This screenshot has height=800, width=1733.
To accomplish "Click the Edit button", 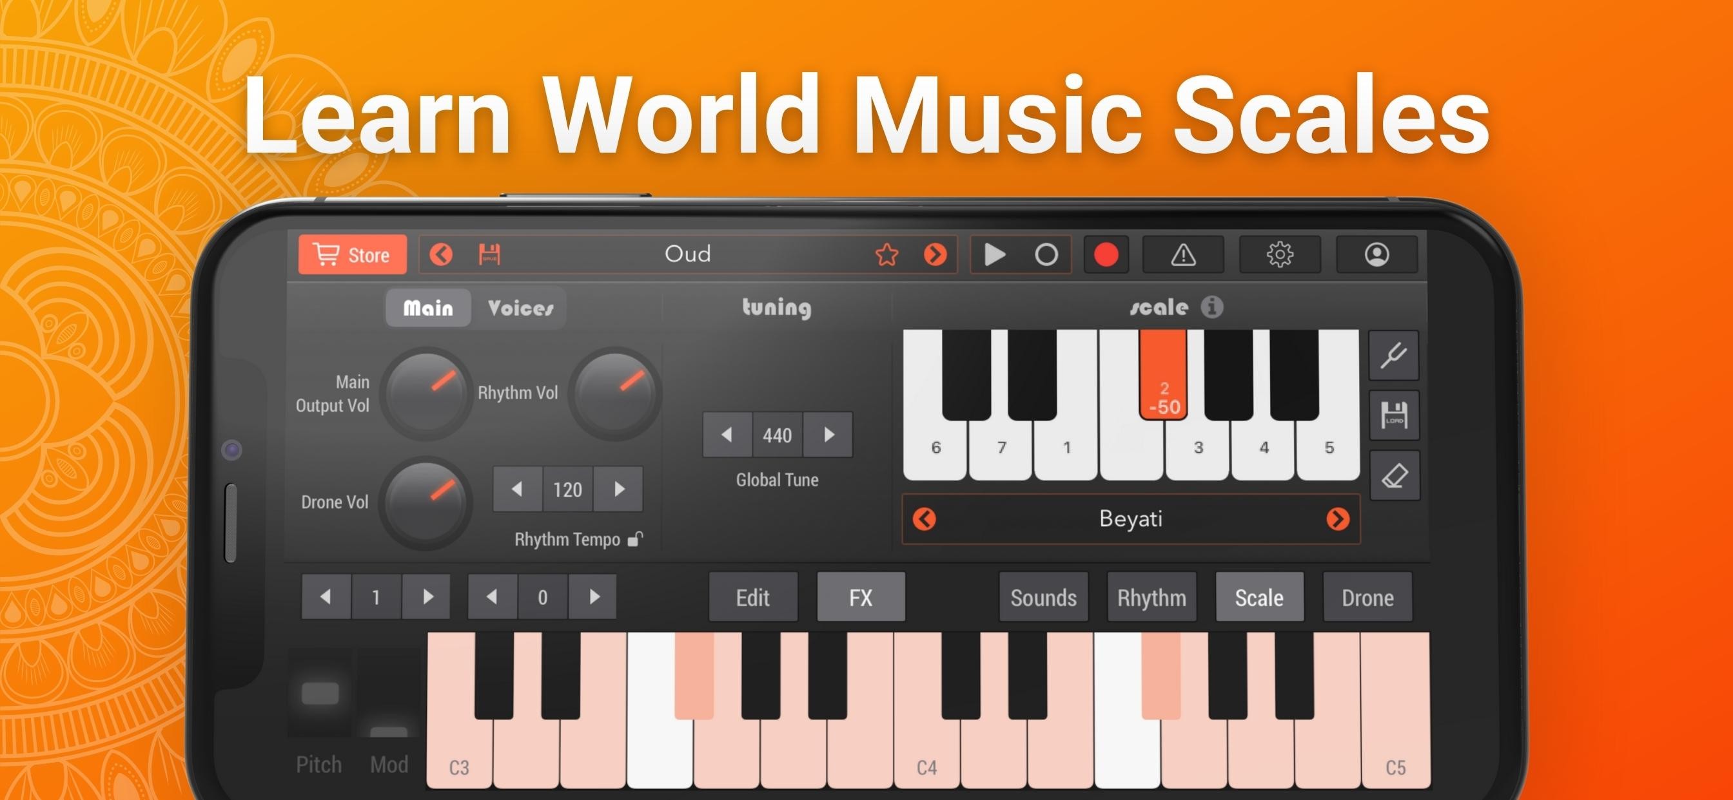I will click(753, 597).
